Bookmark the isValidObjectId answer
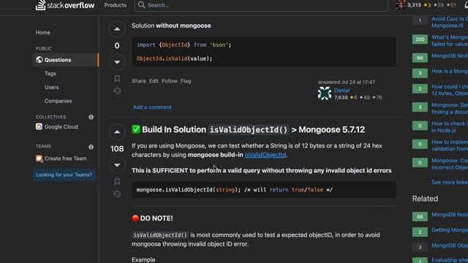This screenshot has width=468, height=263. (x=117, y=181)
